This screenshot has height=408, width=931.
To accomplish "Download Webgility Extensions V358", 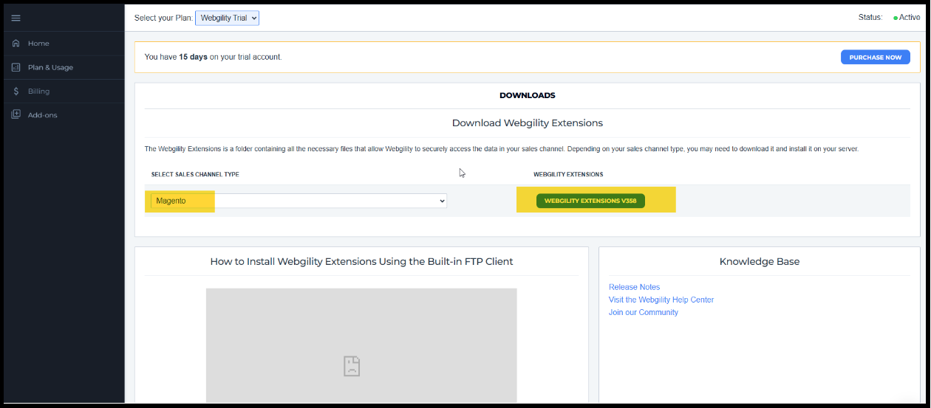I will (x=590, y=201).
